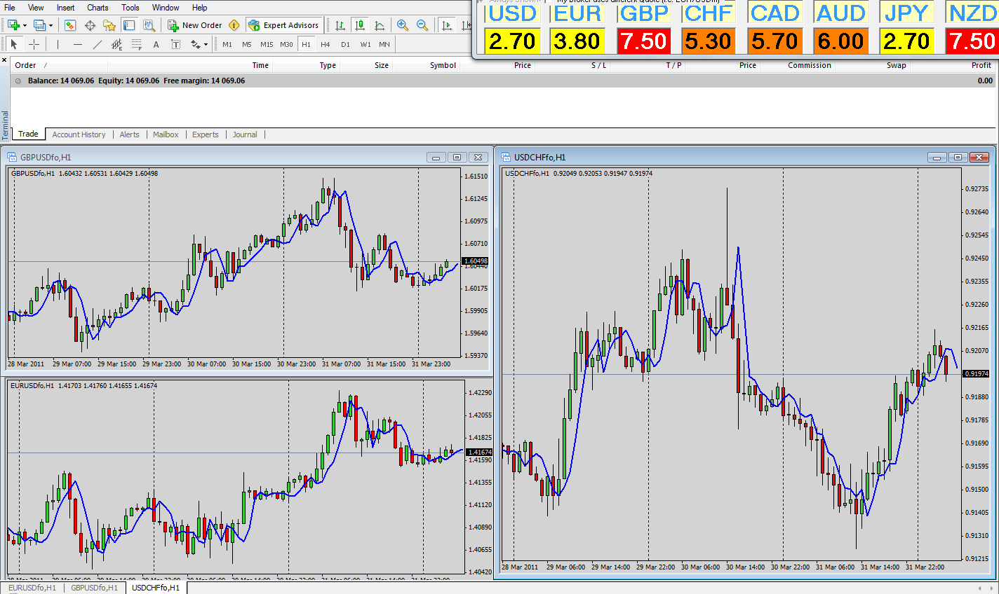Show the Market Watch window icon
The width and height of the screenshot is (999, 594).
70,25
